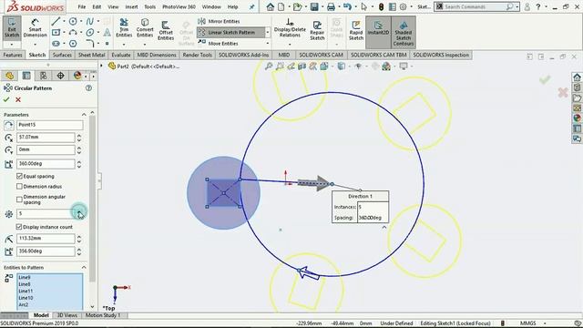Image resolution: width=583 pixels, height=328 pixels.
Task: Toggle Shaded Sketch Contours
Action: click(404, 33)
